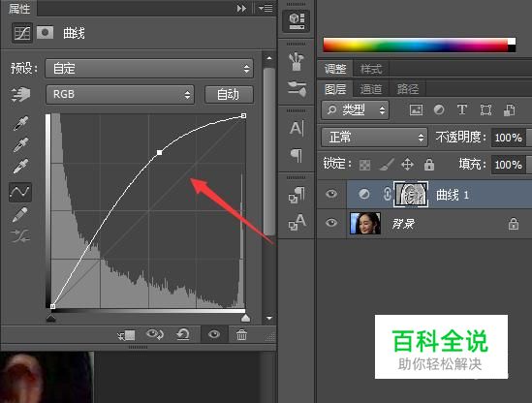The height and width of the screenshot is (403, 532).
Task: Open the Properties panel flyout menu
Action: [x=266, y=8]
